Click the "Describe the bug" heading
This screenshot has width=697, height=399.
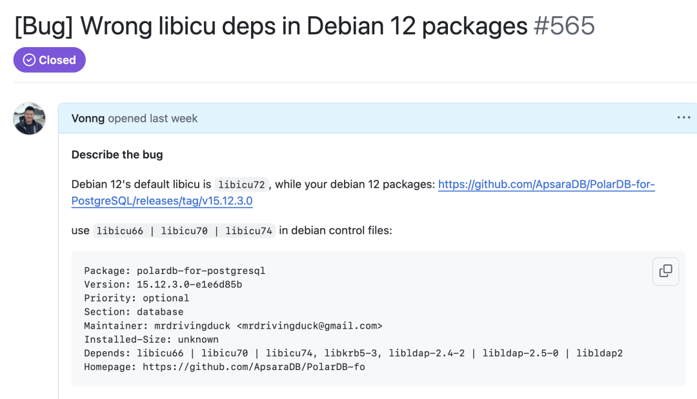click(117, 155)
